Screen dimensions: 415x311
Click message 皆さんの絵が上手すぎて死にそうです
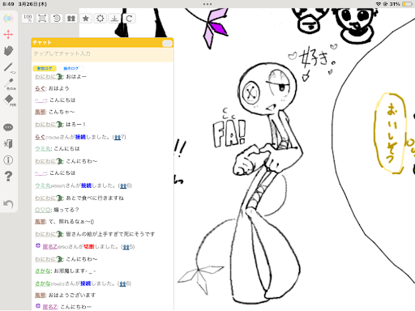[110, 234]
